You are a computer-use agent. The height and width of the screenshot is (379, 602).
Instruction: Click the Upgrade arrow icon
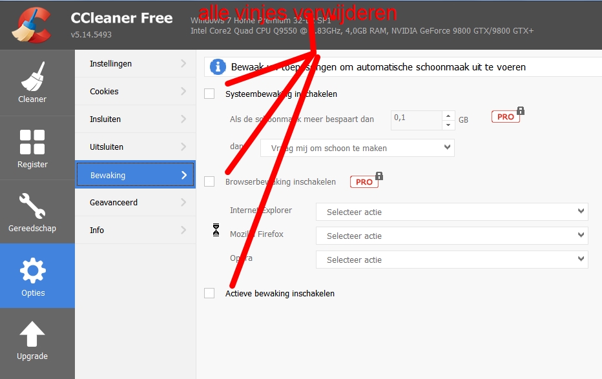32,335
